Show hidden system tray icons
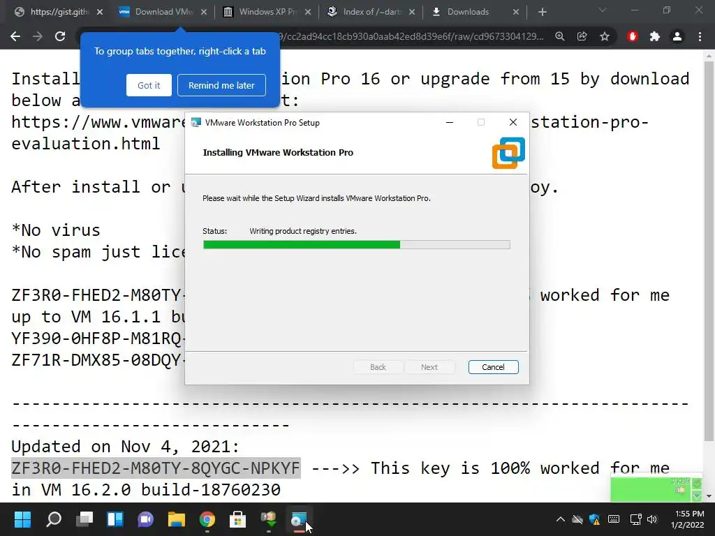 click(x=561, y=519)
